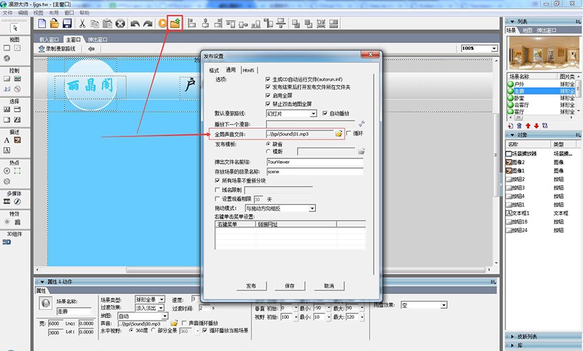Open the 默认漫游路线 dropdown
The image size is (583, 351).
tap(313, 113)
